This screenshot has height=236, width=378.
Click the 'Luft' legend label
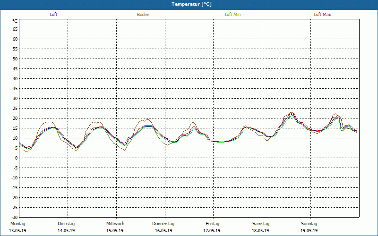(53, 15)
